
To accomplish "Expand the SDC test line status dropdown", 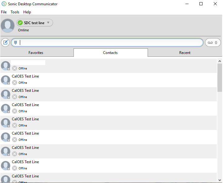I will point(48,23).
